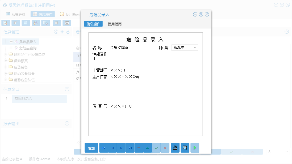
Task: Confirm changes with green checkmark icon
Action: pos(156,148)
